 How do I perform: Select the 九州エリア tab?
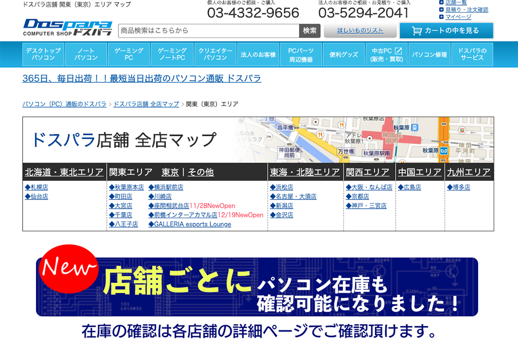(468, 172)
